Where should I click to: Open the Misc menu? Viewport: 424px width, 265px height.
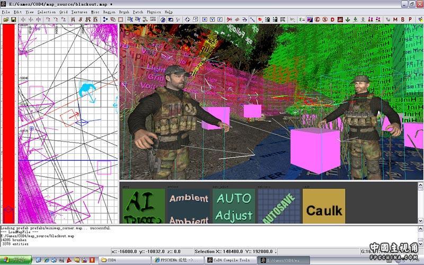(95, 12)
